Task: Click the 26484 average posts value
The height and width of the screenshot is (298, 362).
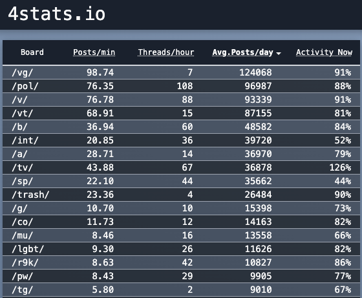Action: (259, 195)
